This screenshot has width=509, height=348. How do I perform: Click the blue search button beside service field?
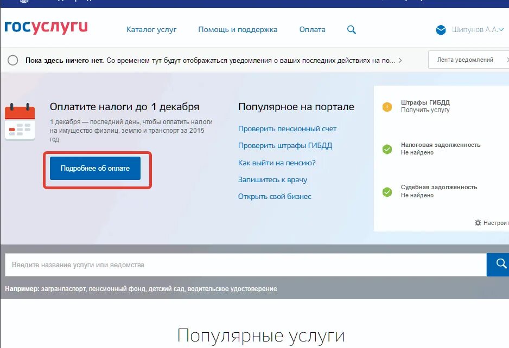[x=498, y=265]
